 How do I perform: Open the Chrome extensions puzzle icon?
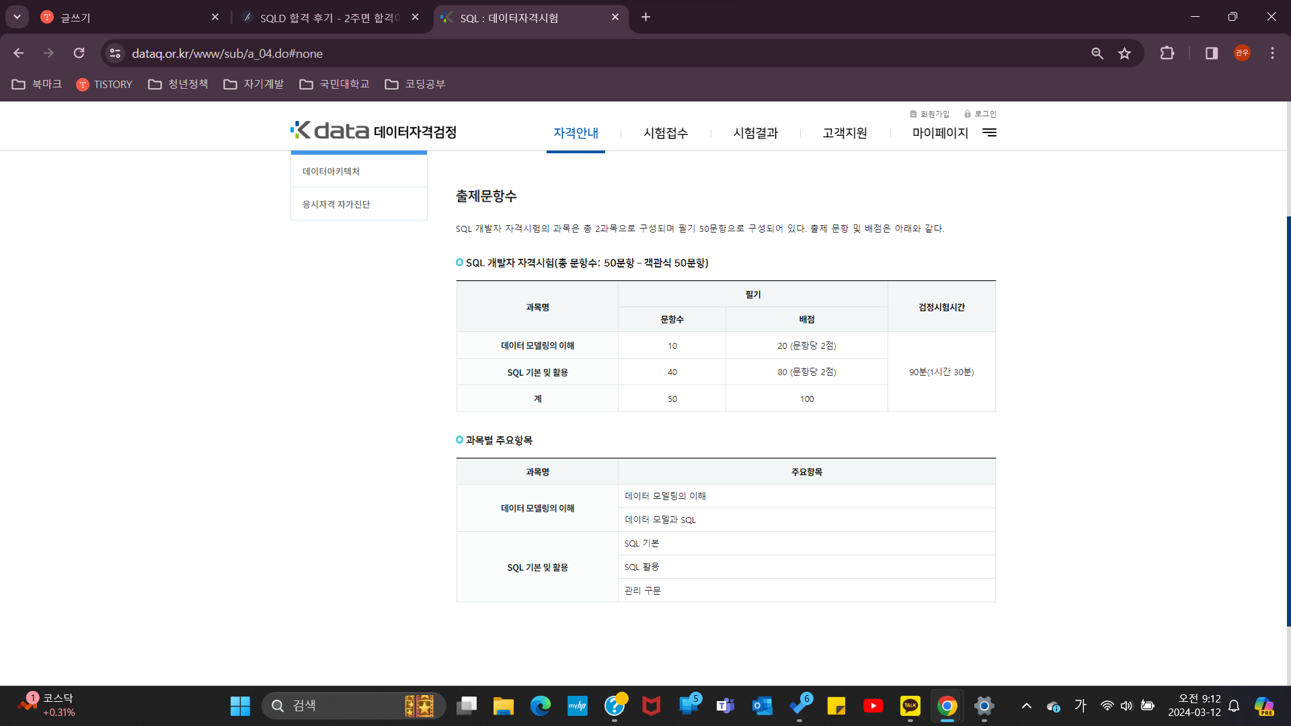[1167, 54]
